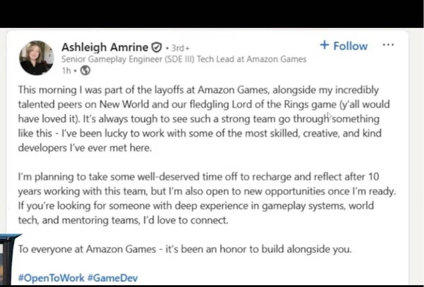Open the #GameDev hashtag
The height and width of the screenshot is (287, 424).
pyautogui.click(x=112, y=278)
